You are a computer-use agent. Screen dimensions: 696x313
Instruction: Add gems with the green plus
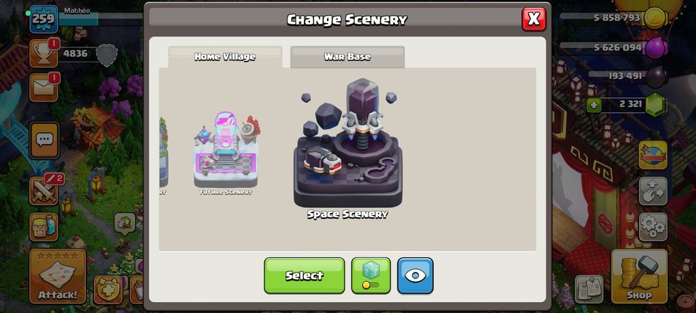[x=594, y=105]
